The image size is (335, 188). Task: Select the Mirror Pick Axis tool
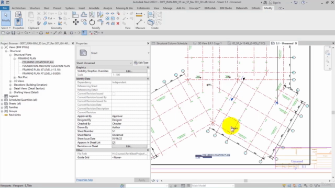pyautogui.click(x=92, y=15)
